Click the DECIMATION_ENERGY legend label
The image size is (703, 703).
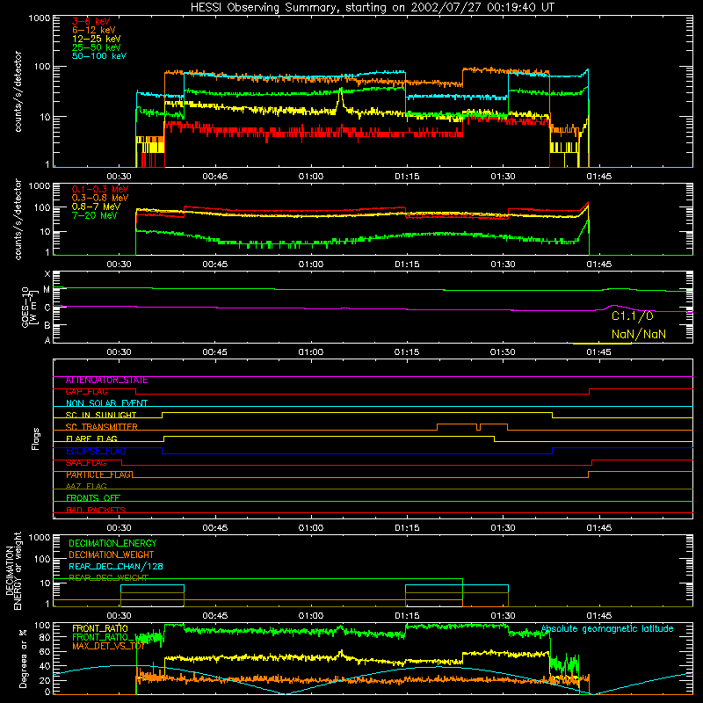pos(112,543)
